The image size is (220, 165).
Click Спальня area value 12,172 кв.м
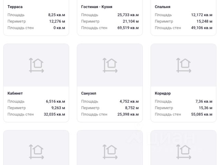pos(202,15)
